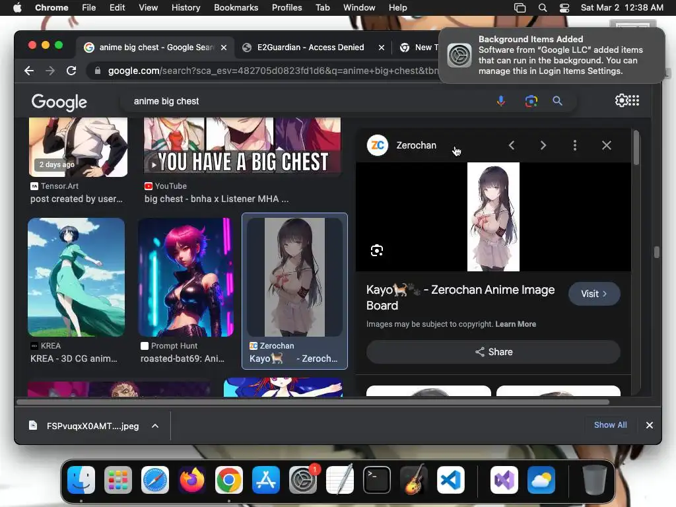Image resolution: width=676 pixels, height=507 pixels.
Task: Open Control Center in menu bar
Action: point(564,8)
